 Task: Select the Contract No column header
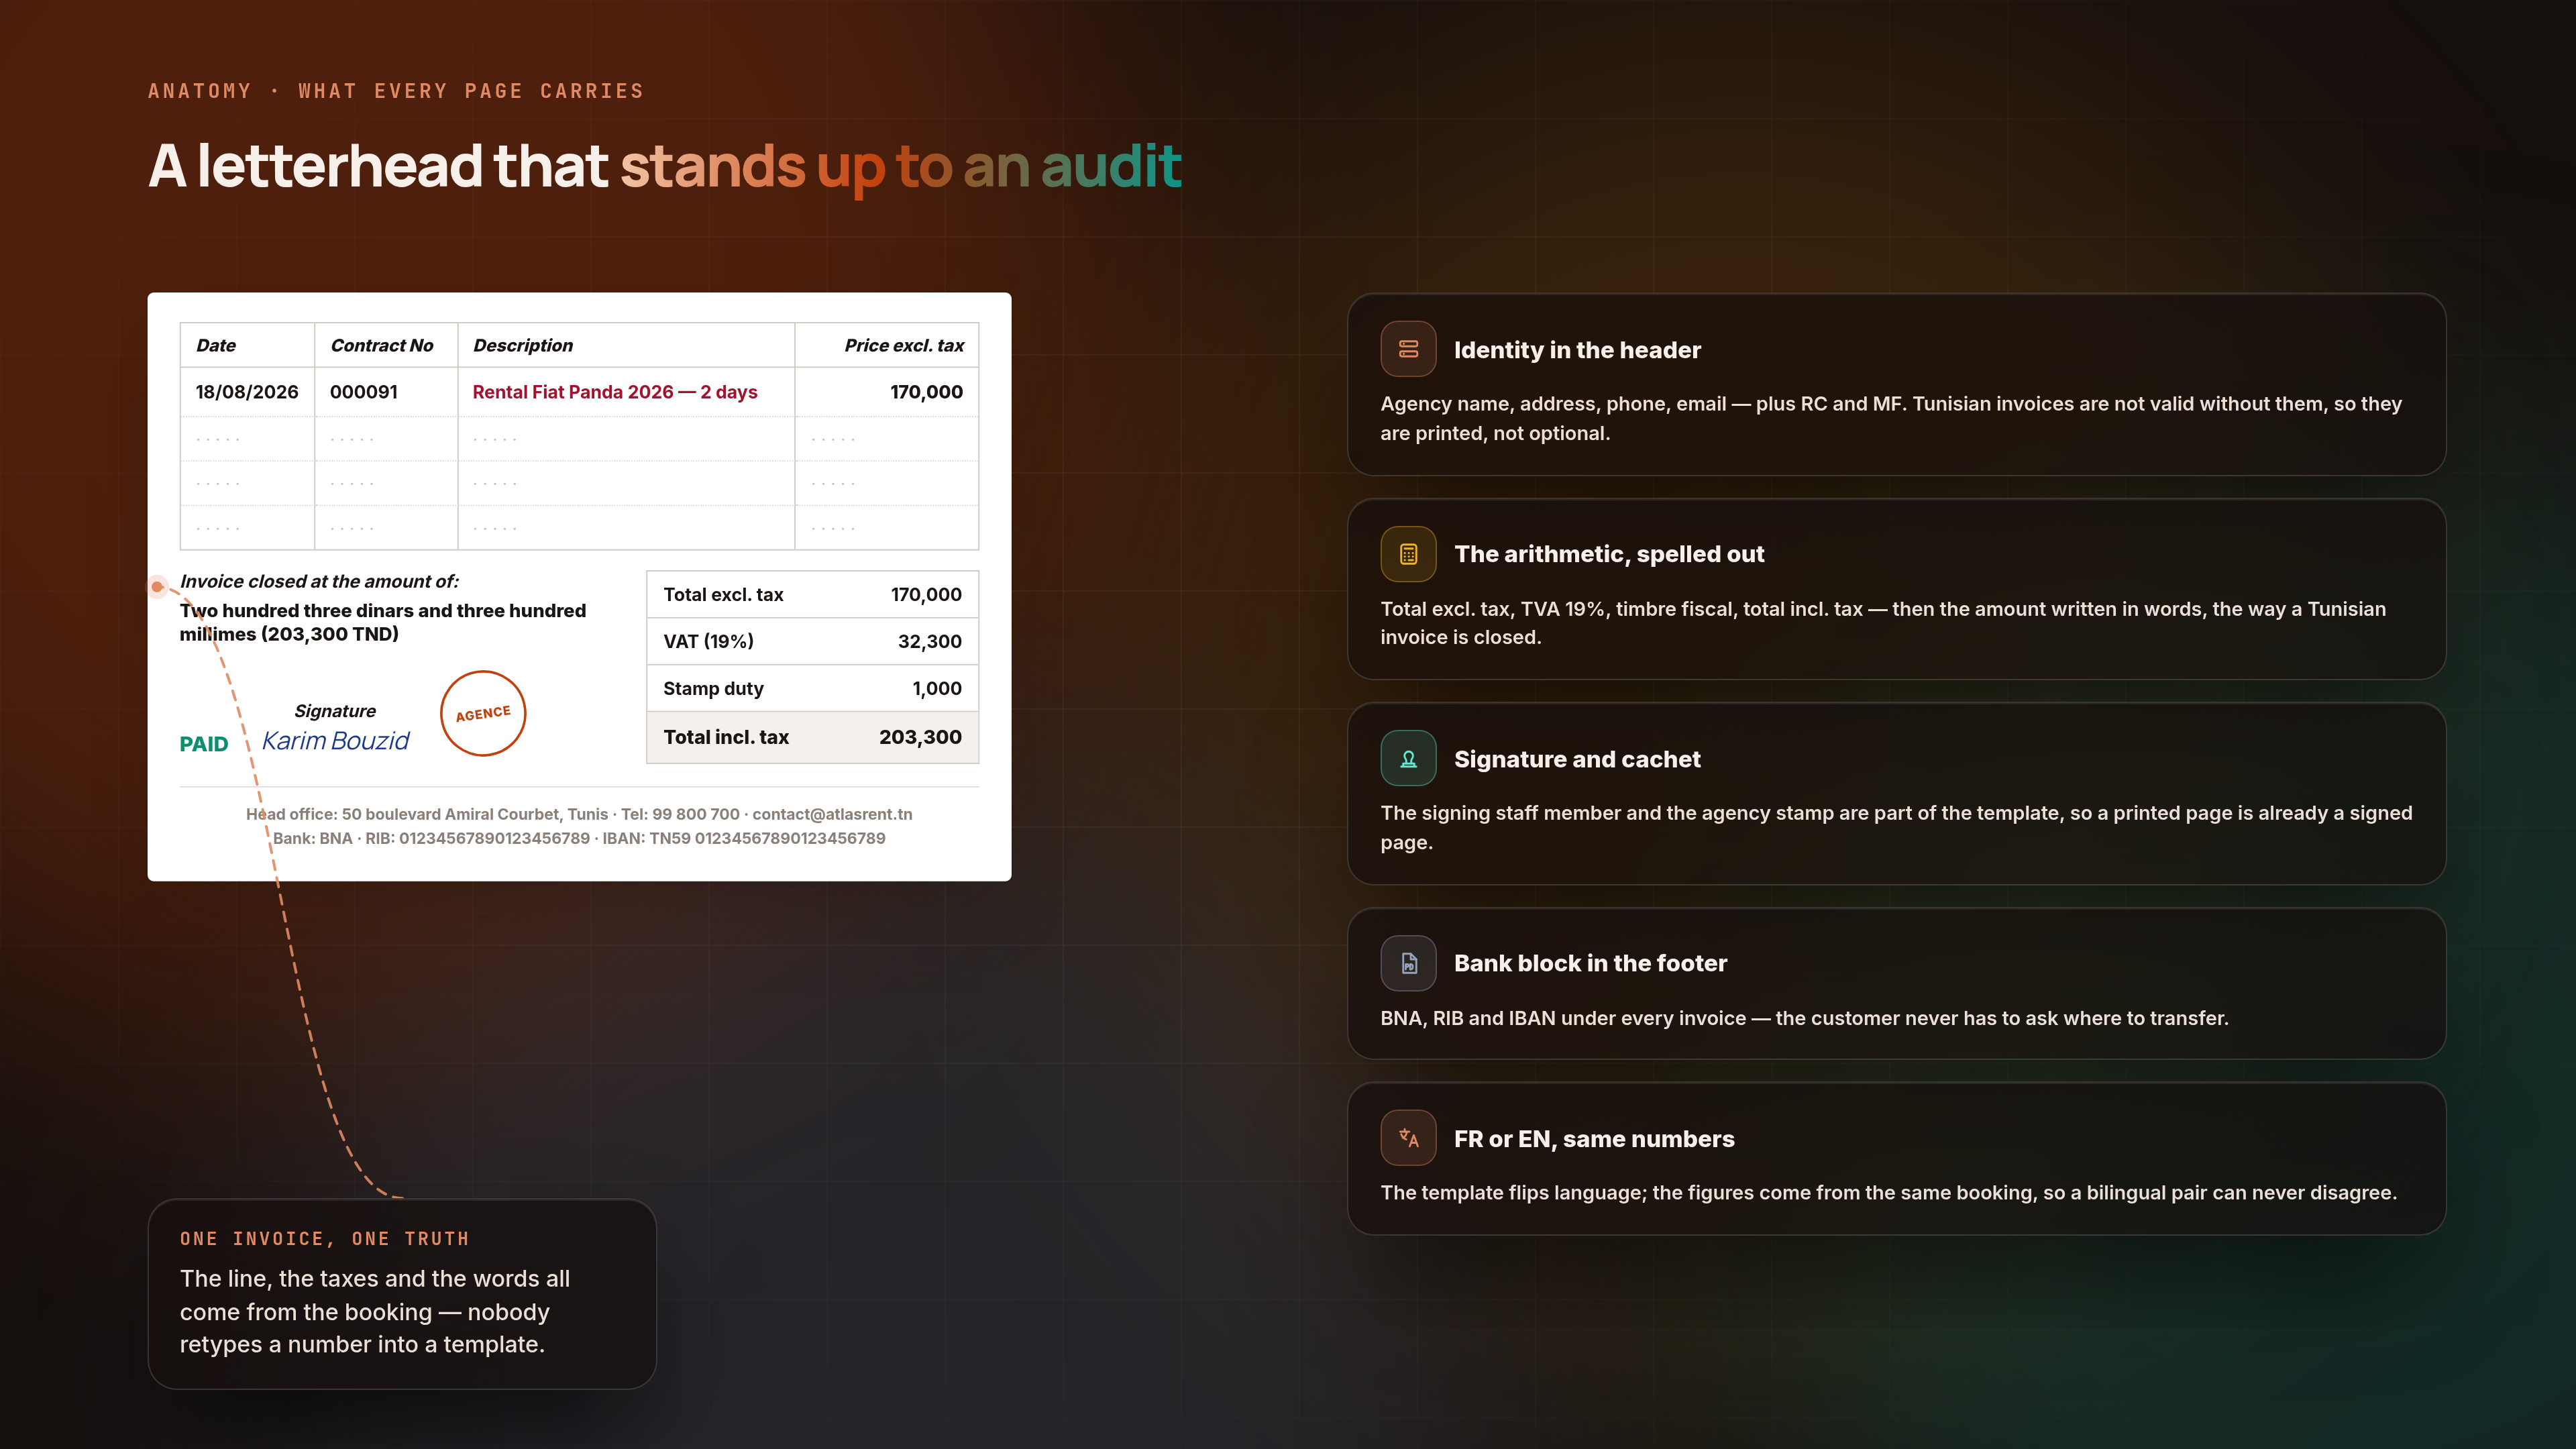point(382,345)
